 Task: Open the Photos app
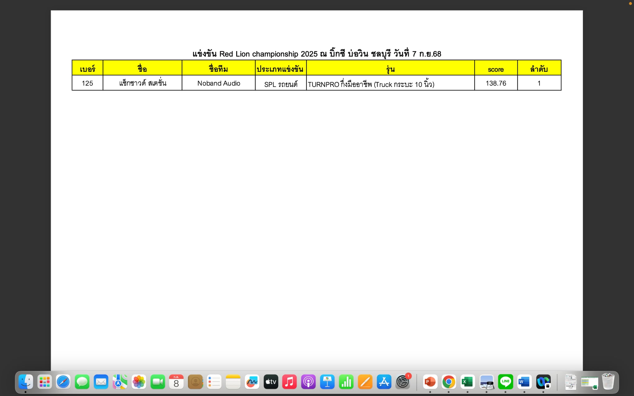coord(139,382)
